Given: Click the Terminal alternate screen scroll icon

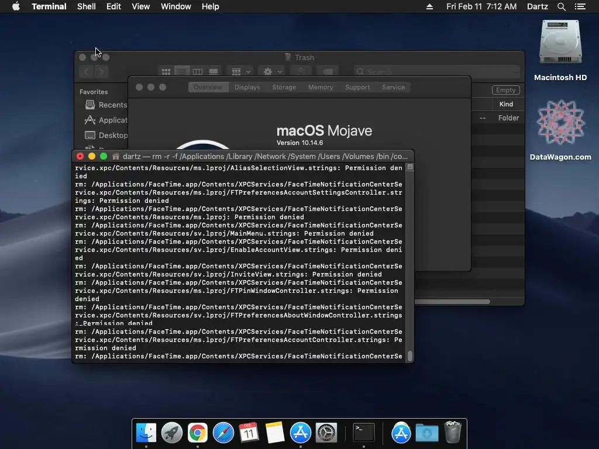Looking at the screenshot, I should click(x=410, y=167).
